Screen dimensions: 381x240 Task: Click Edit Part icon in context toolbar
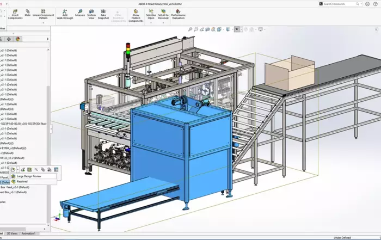point(23,170)
